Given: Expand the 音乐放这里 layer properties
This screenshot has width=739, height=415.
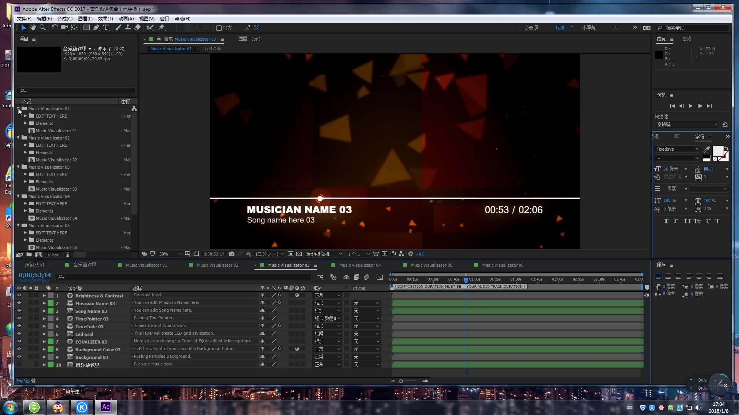Looking at the screenshot, I should pos(44,365).
